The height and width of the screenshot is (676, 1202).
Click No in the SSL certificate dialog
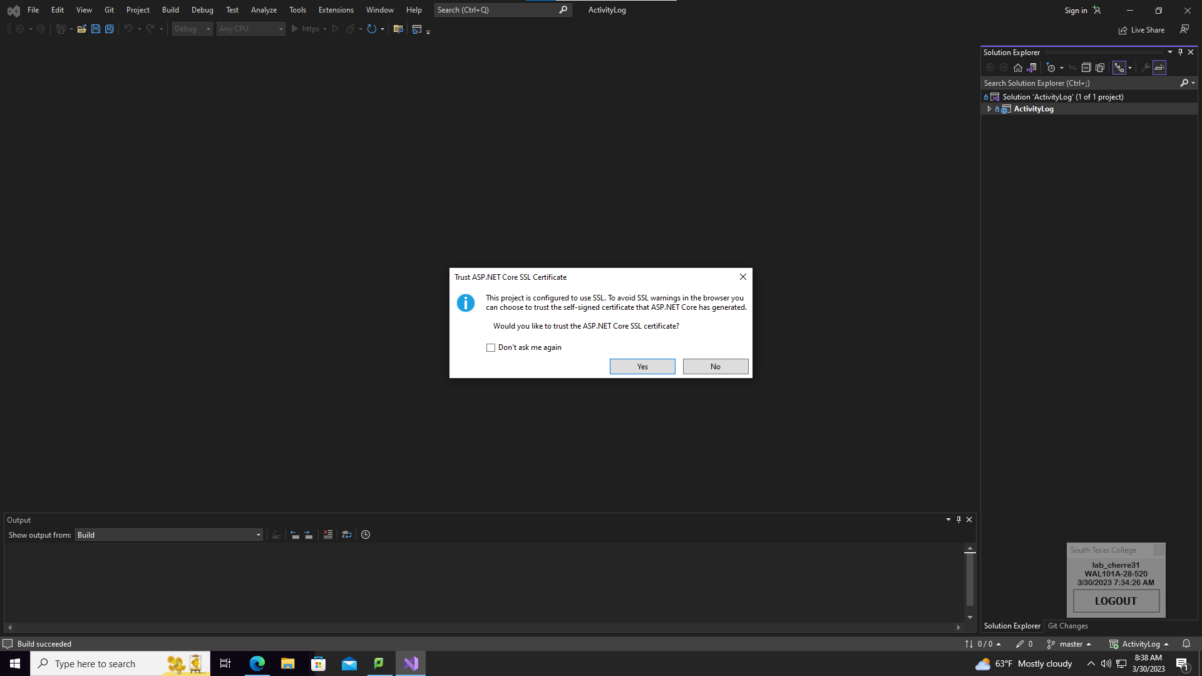click(x=716, y=367)
